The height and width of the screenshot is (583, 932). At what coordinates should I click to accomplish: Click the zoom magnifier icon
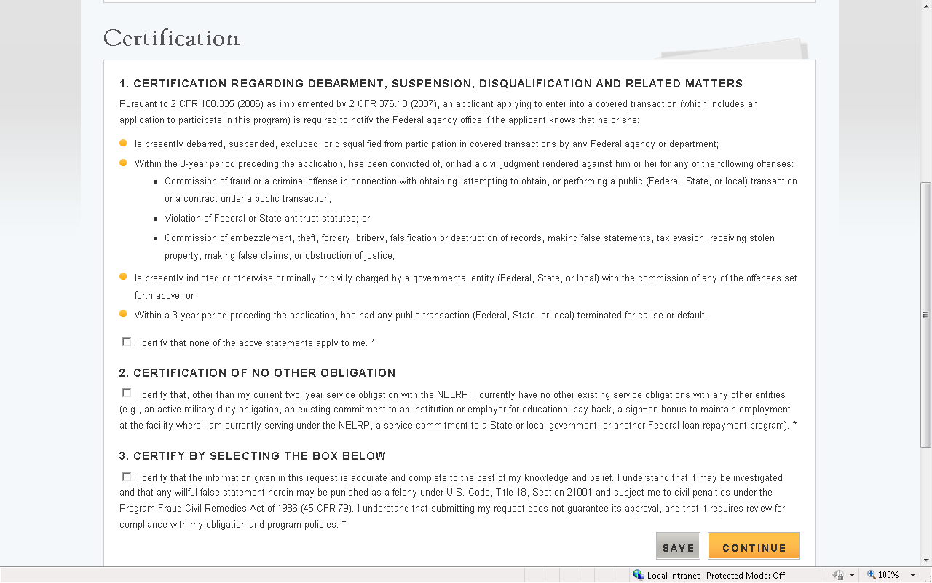871,575
